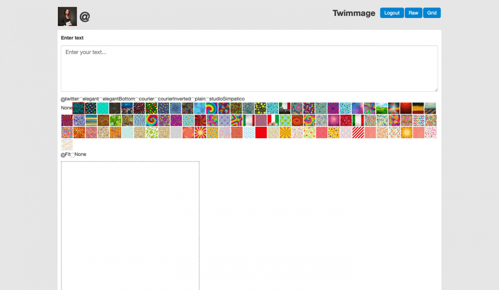Click the Twimmage title

pos(354,13)
